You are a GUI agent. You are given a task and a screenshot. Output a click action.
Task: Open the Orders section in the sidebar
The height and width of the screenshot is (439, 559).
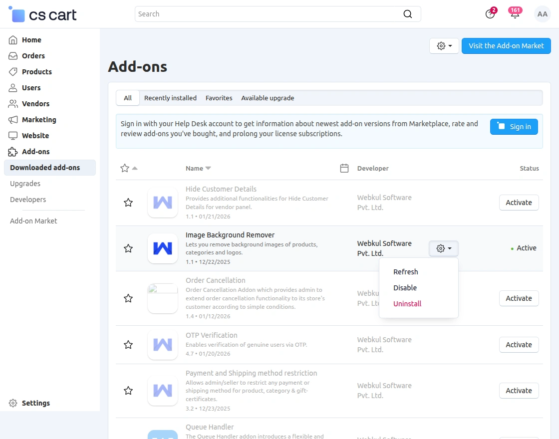point(34,55)
